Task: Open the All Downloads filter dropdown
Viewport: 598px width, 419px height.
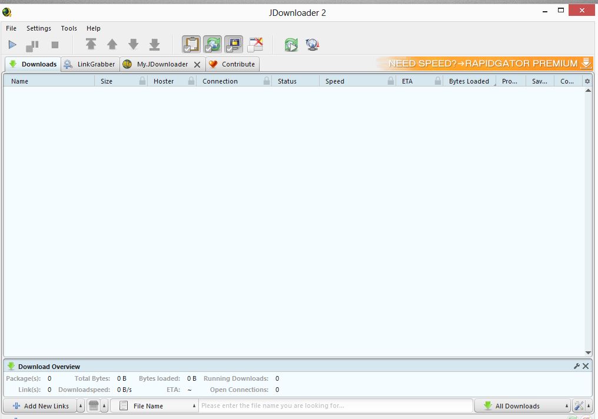Action: [523, 405]
